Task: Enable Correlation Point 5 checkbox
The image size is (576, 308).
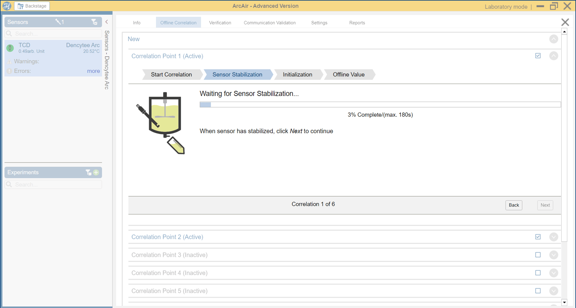Action: (x=538, y=291)
